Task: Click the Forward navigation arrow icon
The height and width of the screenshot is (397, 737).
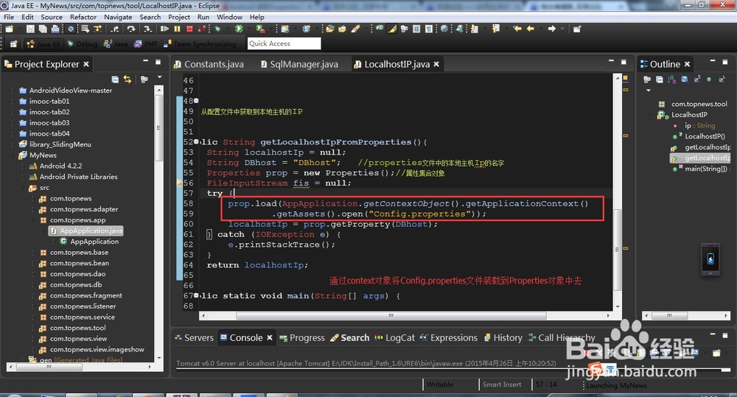Action: click(552, 29)
